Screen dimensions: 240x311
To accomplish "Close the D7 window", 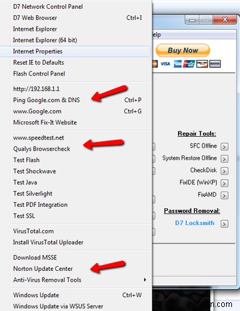I will (x=225, y=19).
